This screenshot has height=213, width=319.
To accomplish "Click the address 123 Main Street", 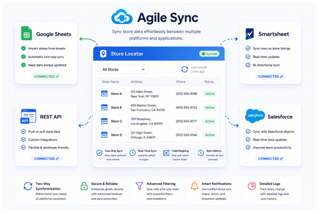I will pyautogui.click(x=145, y=94).
